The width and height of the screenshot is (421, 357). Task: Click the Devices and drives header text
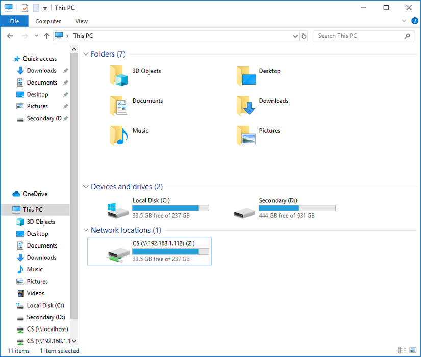(127, 187)
